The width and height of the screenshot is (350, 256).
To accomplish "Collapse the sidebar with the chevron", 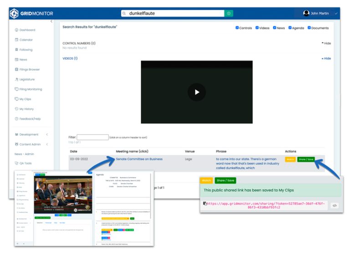I will pos(51,21).
